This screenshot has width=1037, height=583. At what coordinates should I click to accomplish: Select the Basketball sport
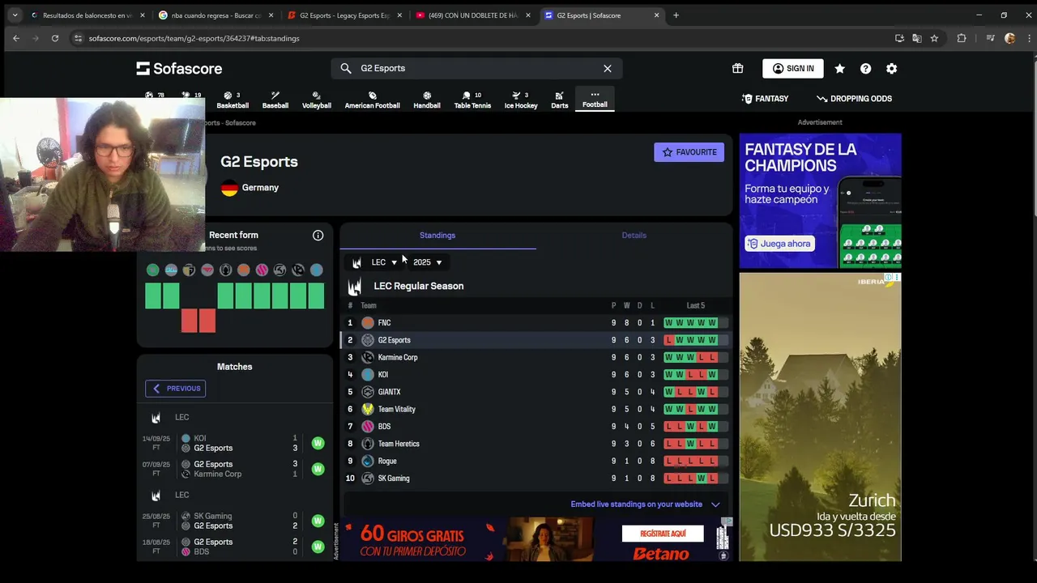pyautogui.click(x=233, y=100)
